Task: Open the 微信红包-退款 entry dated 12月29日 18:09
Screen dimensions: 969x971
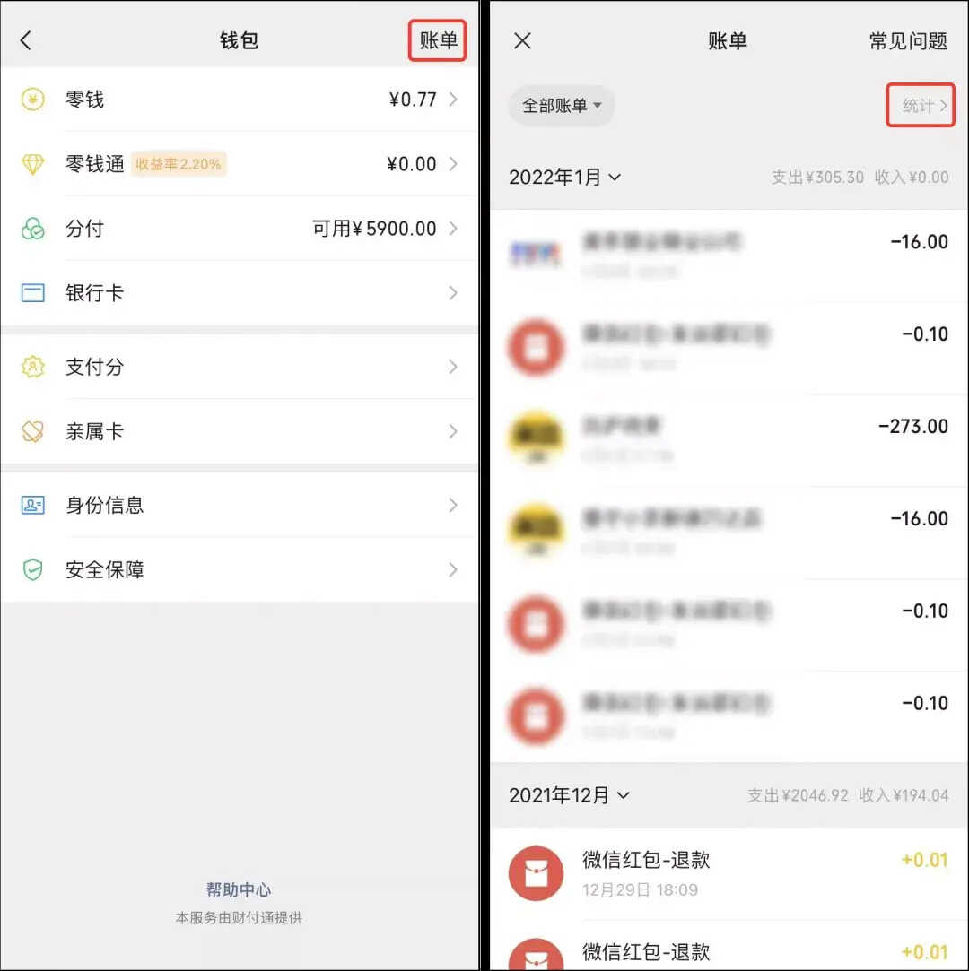Action: (x=729, y=874)
